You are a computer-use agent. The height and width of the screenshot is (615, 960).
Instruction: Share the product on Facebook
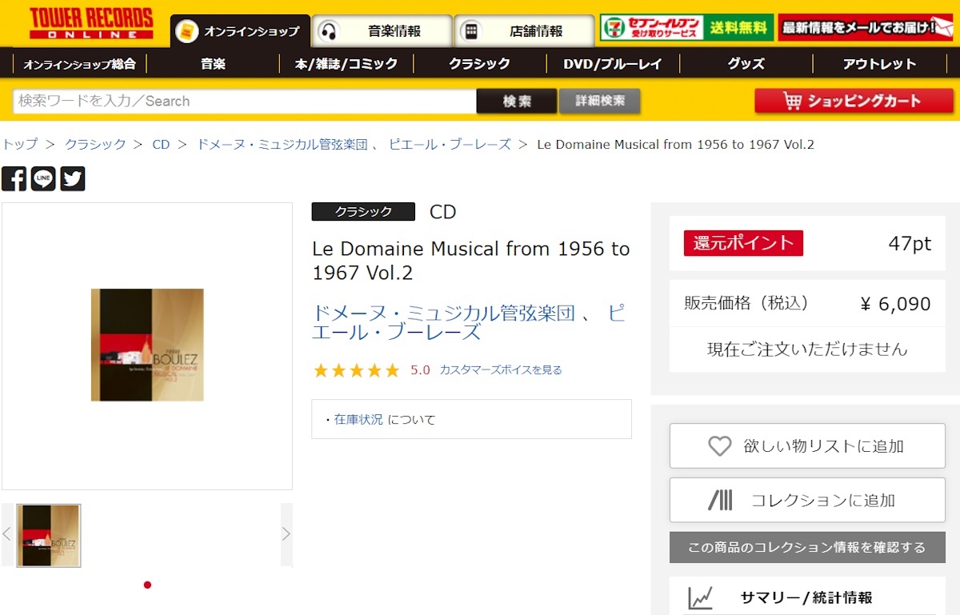point(14,178)
